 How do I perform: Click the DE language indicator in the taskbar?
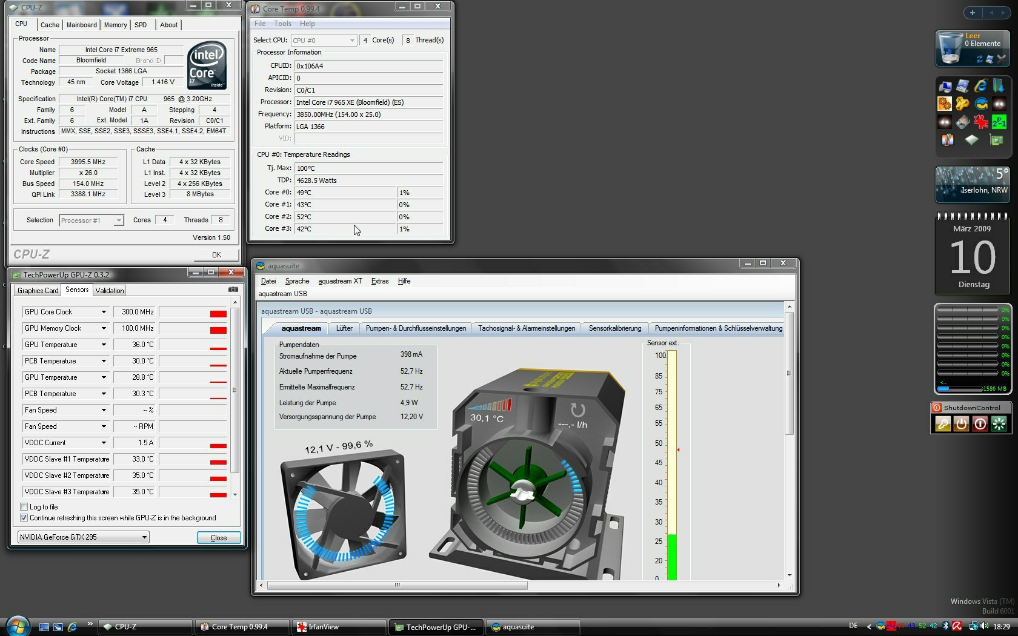point(853,626)
